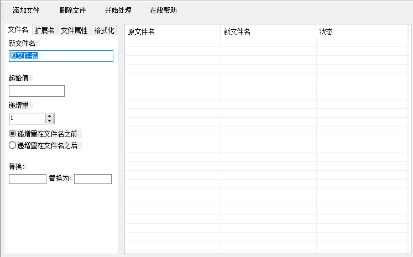This screenshot has width=413, height=257.
Task: Open the 格式化 tab
Action: [x=104, y=30]
